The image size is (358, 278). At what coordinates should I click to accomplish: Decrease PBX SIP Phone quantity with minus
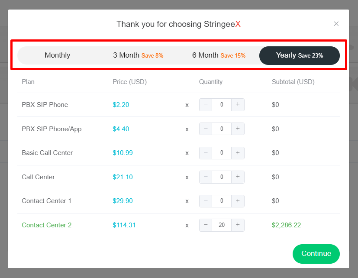206,105
